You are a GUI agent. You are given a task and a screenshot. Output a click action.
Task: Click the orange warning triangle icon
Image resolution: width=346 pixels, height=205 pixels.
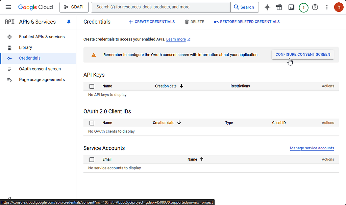[94, 55]
